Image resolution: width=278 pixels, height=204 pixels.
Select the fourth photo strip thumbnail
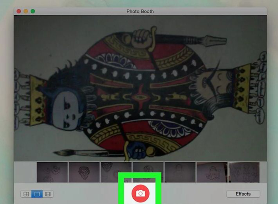click(x=148, y=172)
